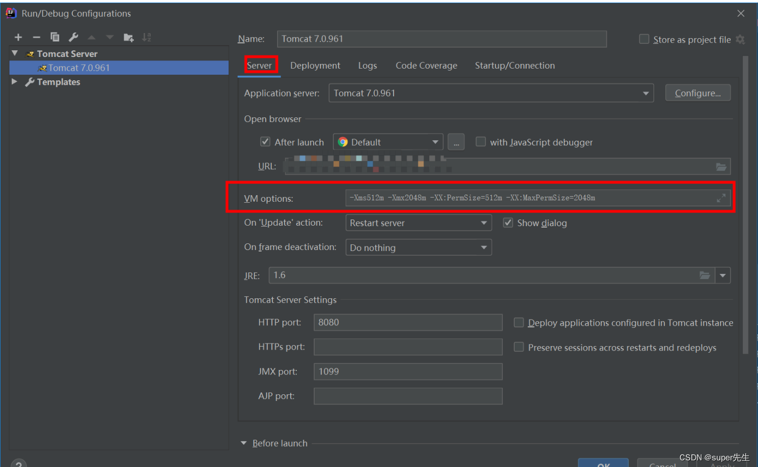The width and height of the screenshot is (758, 467).
Task: Open the Default browser dropdown
Action: (388, 142)
